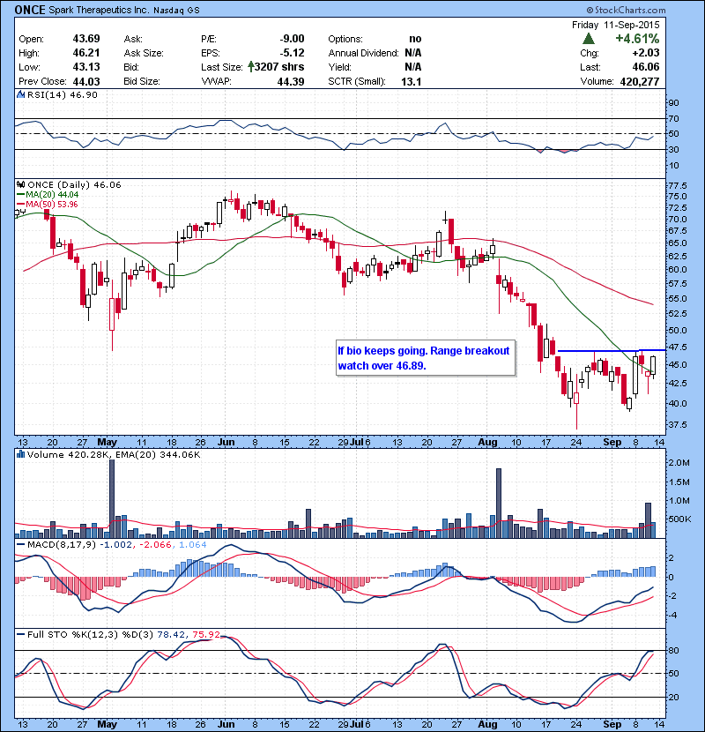This screenshot has width=705, height=732.
Task: Click the Volume 420.28K, EMA(20) 344.06K label
Action: pos(114,455)
